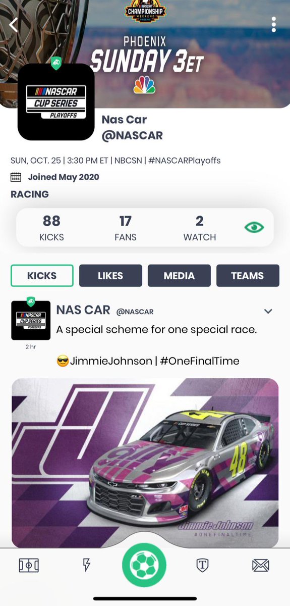Open the pitch field icon in bottom bar

(x=29, y=566)
